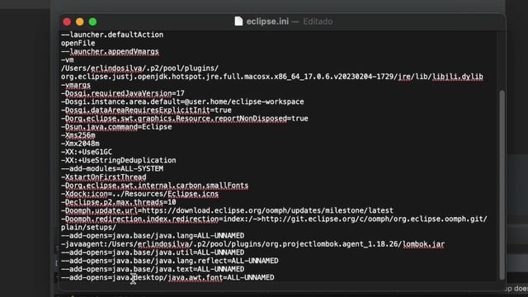Click the eclipse.ini document icon in title bar

click(x=238, y=21)
